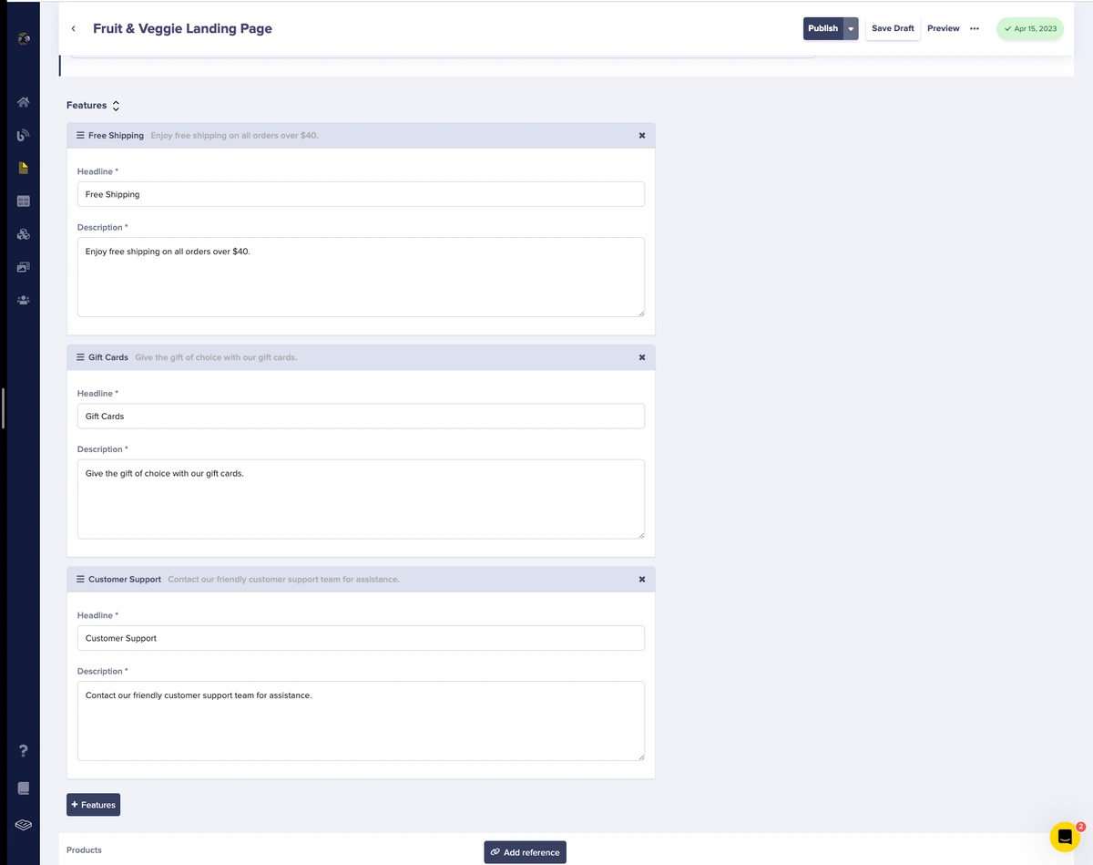Image resolution: width=1093 pixels, height=865 pixels.
Task: Open the Publish dropdown arrow
Action: tap(851, 29)
